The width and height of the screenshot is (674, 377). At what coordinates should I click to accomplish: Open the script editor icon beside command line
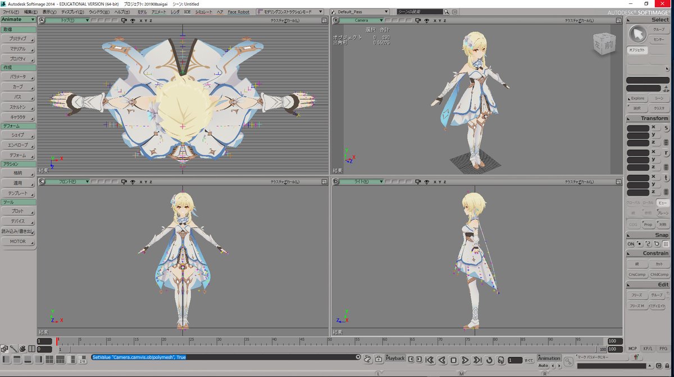[x=367, y=359]
